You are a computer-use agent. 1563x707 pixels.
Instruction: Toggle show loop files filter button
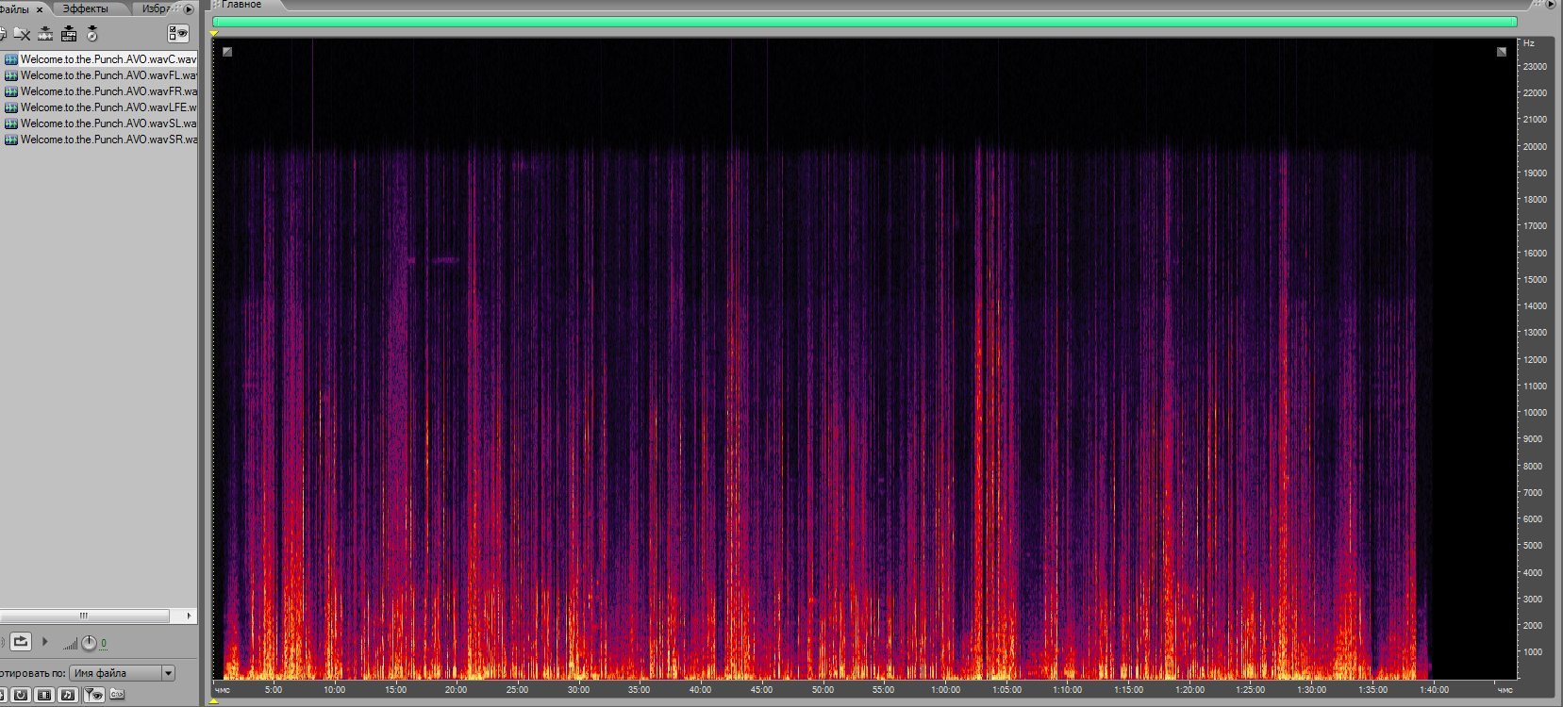point(20,695)
